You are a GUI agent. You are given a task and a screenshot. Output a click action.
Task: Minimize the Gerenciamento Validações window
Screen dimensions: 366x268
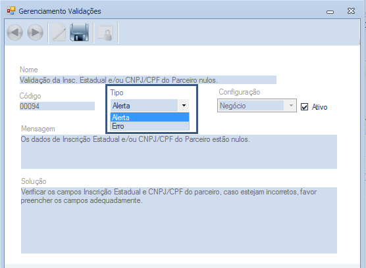(x=330, y=12)
